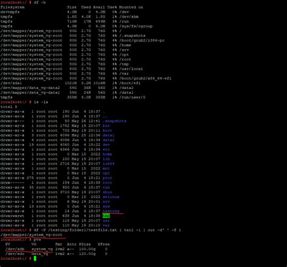This screenshot has width=287, height=267.
Task: Click the "Mounted on" column header
Action: click(131, 7)
